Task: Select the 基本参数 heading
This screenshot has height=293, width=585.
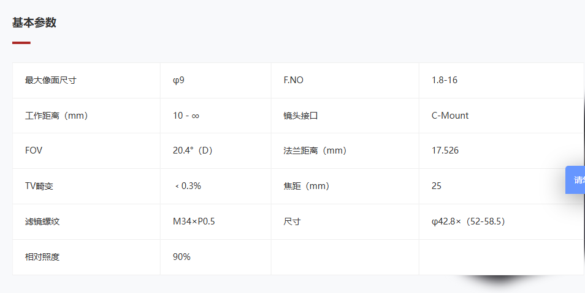Action: point(34,23)
